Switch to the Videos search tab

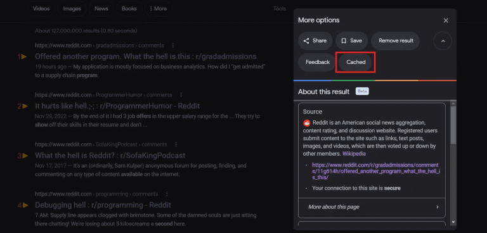click(x=41, y=9)
